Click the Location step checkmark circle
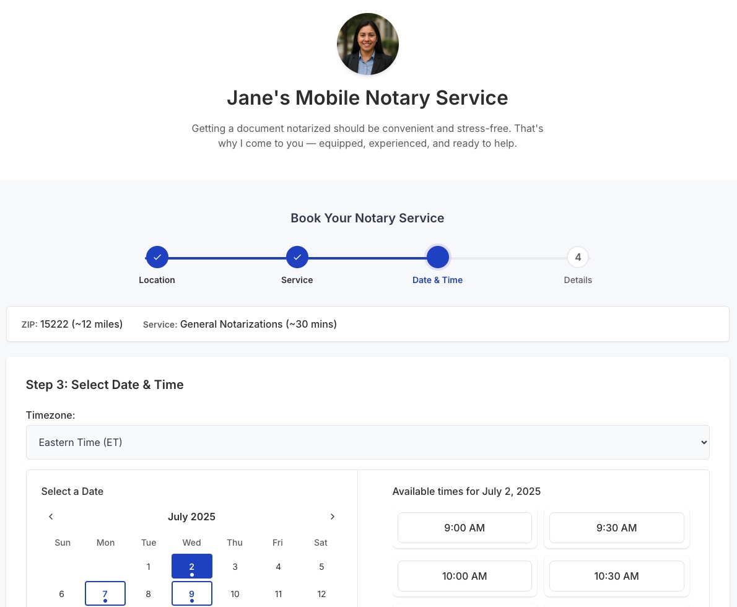Viewport: 737px width, 607px height. pyautogui.click(x=157, y=257)
